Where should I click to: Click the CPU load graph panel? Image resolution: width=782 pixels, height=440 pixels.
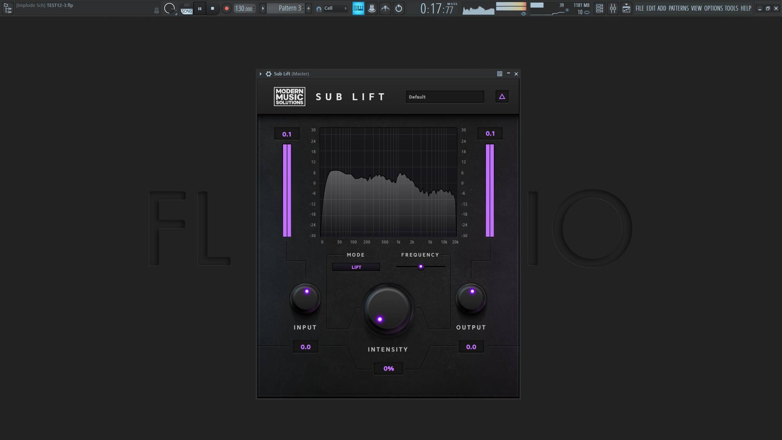coord(548,9)
